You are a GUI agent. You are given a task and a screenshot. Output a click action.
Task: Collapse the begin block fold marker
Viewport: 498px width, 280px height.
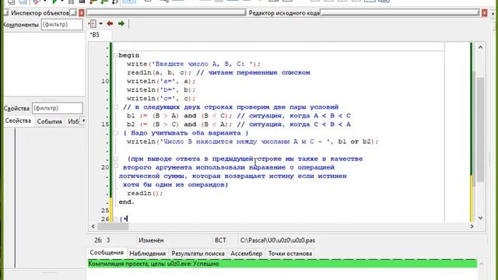tap(115, 55)
